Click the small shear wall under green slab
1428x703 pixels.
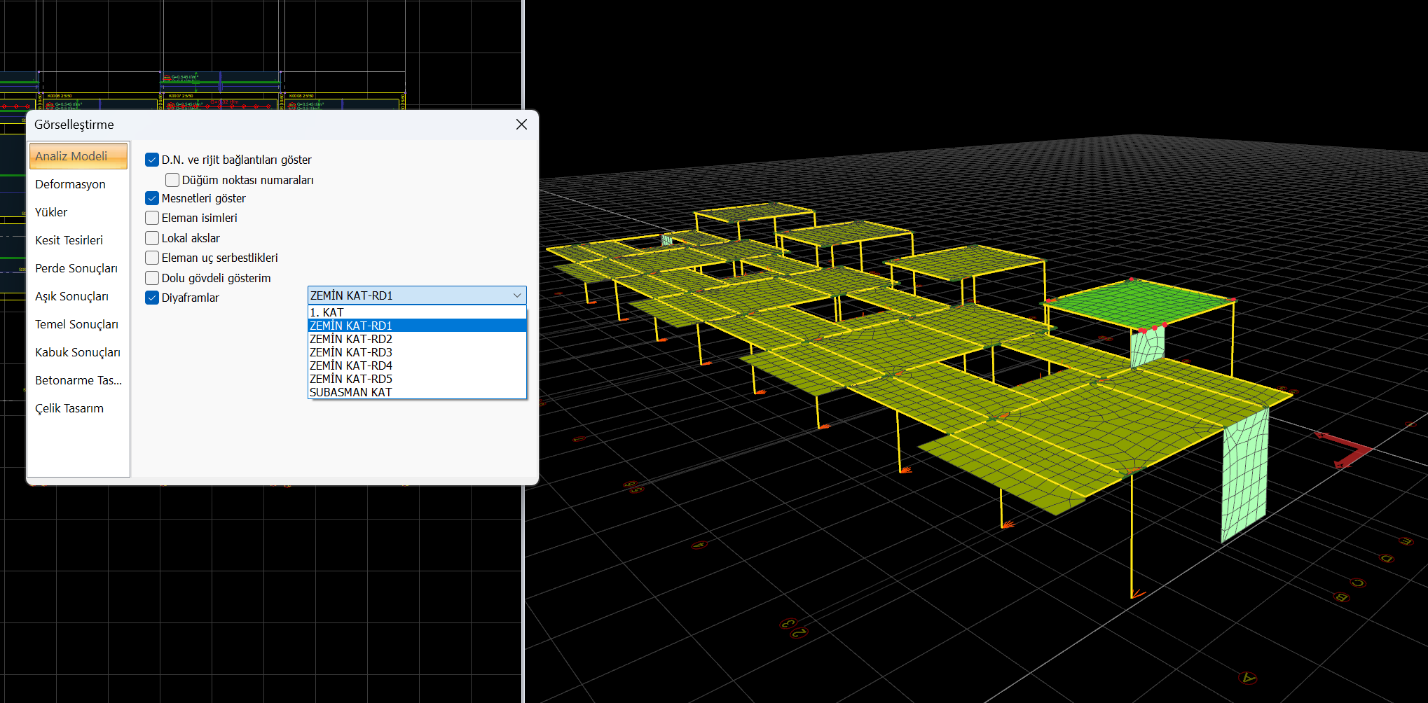(1147, 346)
